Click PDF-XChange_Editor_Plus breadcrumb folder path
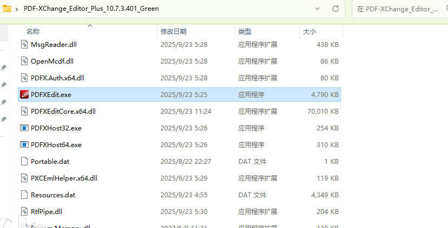Image resolution: width=448 pixels, height=228 pixels. point(91,9)
